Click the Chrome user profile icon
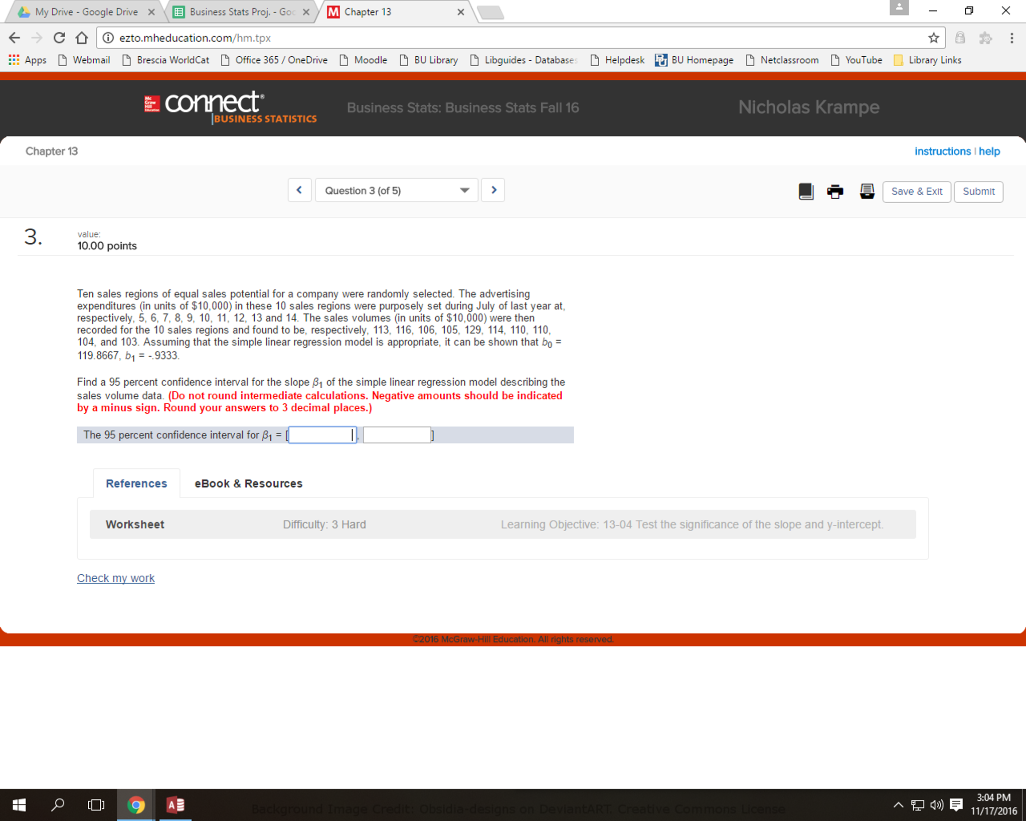This screenshot has width=1026, height=821. pyautogui.click(x=899, y=8)
